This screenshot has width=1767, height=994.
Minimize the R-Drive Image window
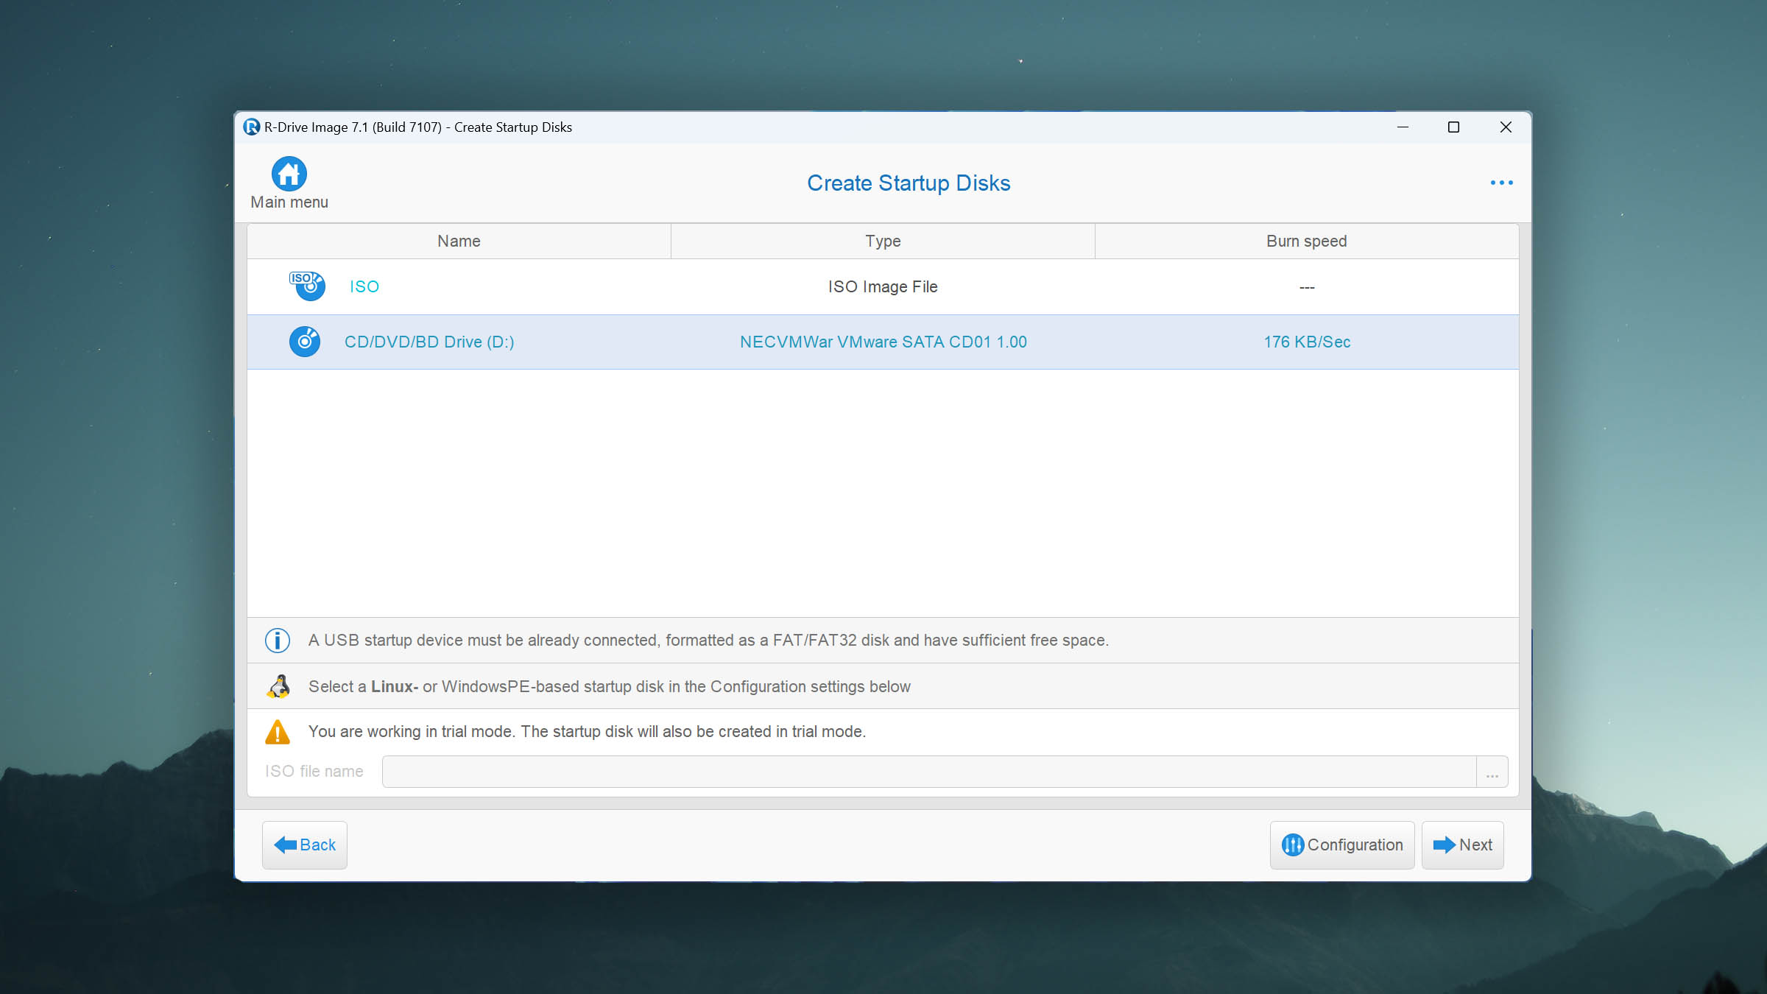click(1403, 127)
